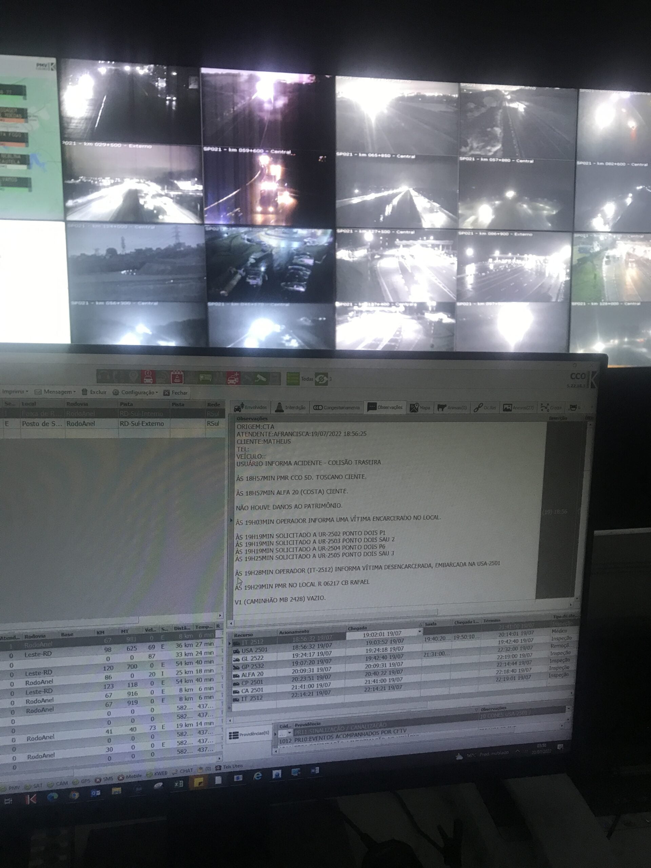Screen dimensions: 651x868
Task: Click the red traffic cone toolbar icon
Action: [177, 377]
